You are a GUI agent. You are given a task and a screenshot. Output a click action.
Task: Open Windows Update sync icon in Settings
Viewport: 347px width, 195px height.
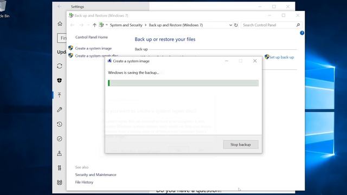(x=60, y=66)
